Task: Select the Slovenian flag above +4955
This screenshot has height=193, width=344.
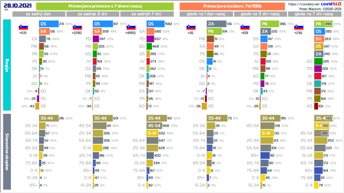Action: 131,27
